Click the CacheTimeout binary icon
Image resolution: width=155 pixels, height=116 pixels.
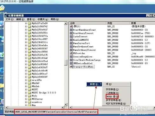pyautogui.click(x=71, y=37)
